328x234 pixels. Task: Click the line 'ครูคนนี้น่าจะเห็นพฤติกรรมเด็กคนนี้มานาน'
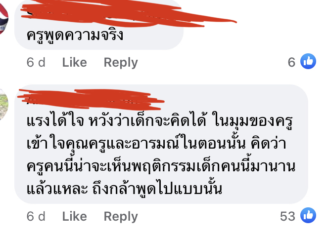coord(161,166)
